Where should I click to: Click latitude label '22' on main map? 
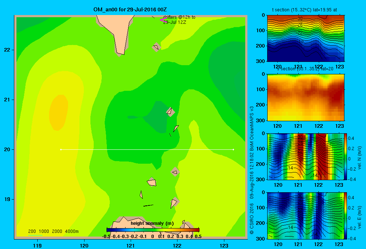coord(7,50)
